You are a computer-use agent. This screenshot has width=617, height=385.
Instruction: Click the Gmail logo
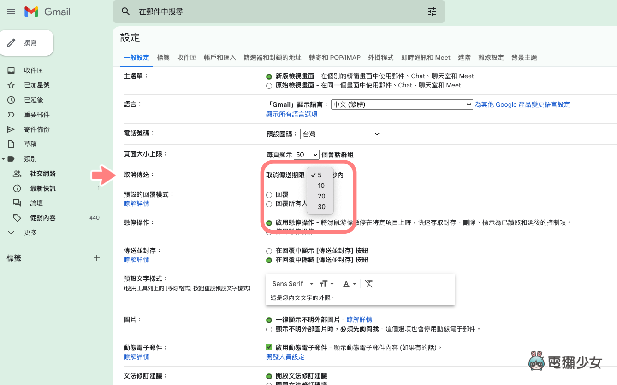(47, 12)
